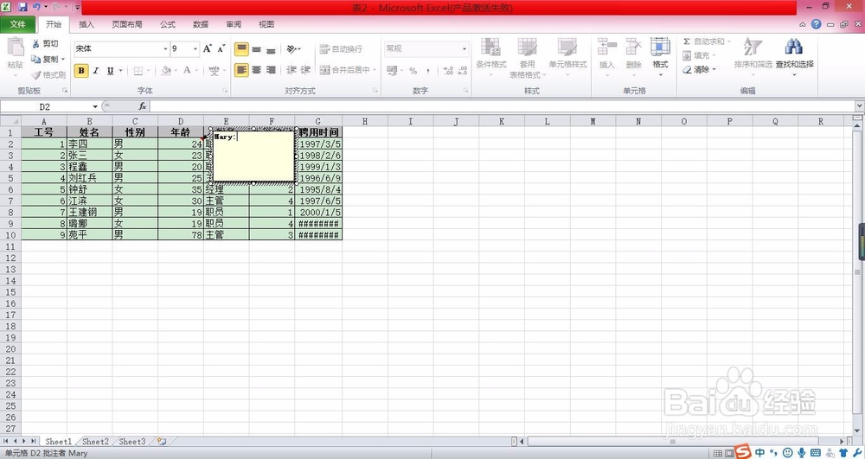Image resolution: width=865 pixels, height=459 pixels.
Task: Click the increase decimal icon
Action: pos(448,71)
